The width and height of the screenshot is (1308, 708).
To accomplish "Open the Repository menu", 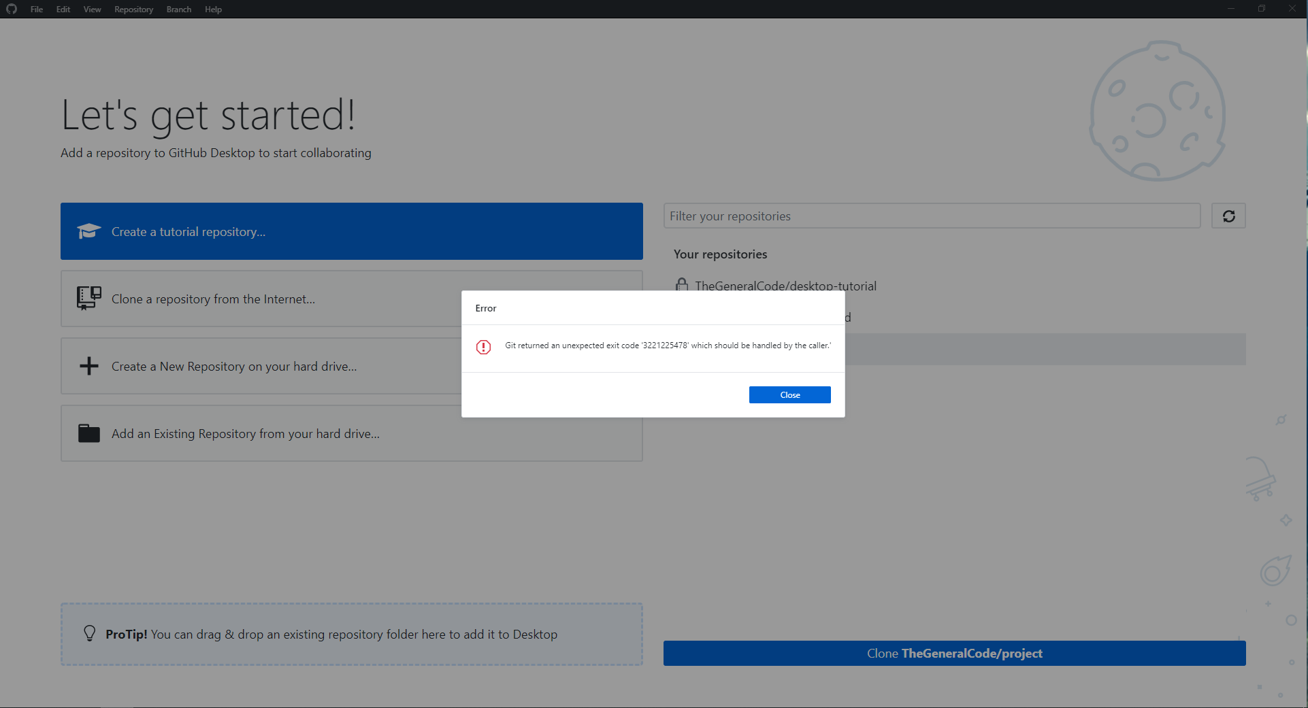I will pyautogui.click(x=133, y=10).
